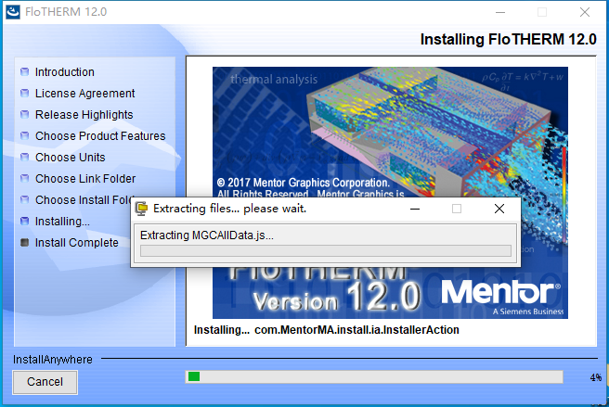Screen dimensions: 609x407
Task: Click the Extracting files dialog installer icon
Action: (141, 209)
